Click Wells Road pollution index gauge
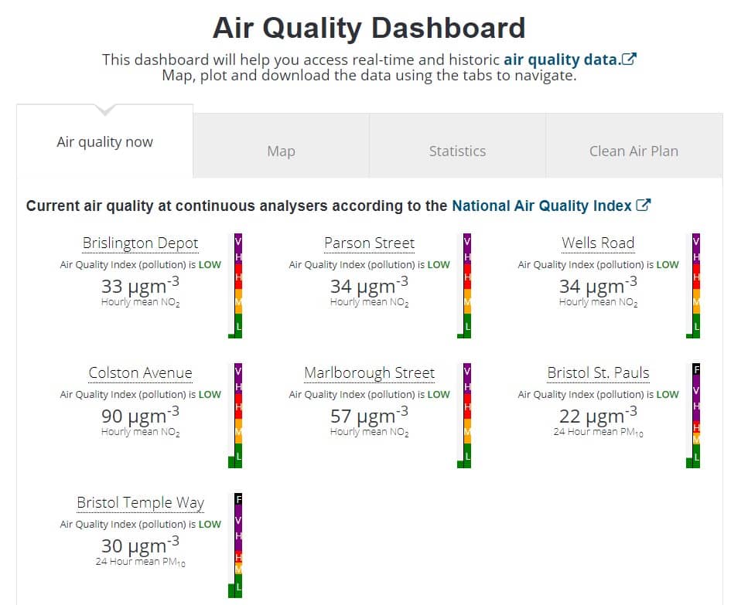 pyautogui.click(x=693, y=286)
